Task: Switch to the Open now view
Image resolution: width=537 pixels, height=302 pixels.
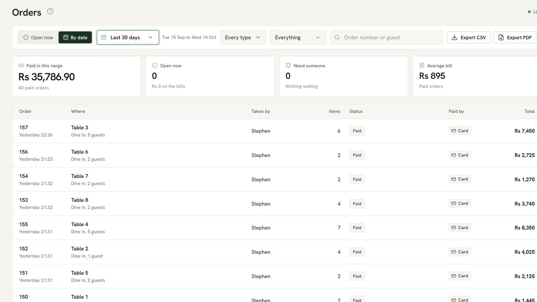Action: (x=39, y=37)
